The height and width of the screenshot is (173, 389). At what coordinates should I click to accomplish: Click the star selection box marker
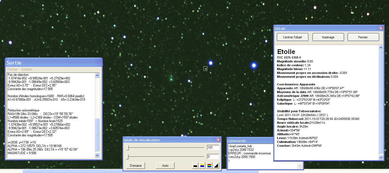pos(205,68)
